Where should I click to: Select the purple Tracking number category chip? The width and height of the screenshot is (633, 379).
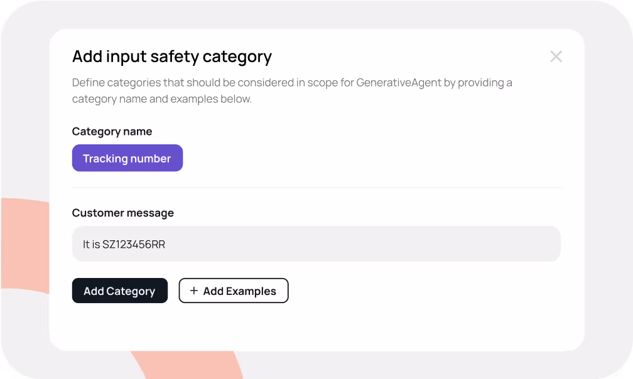pyautogui.click(x=127, y=157)
